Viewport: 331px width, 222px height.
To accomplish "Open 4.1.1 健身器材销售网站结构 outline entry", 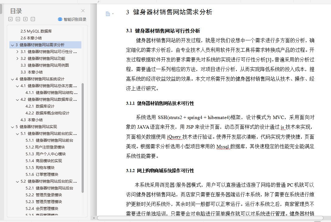I will tap(51, 92).
